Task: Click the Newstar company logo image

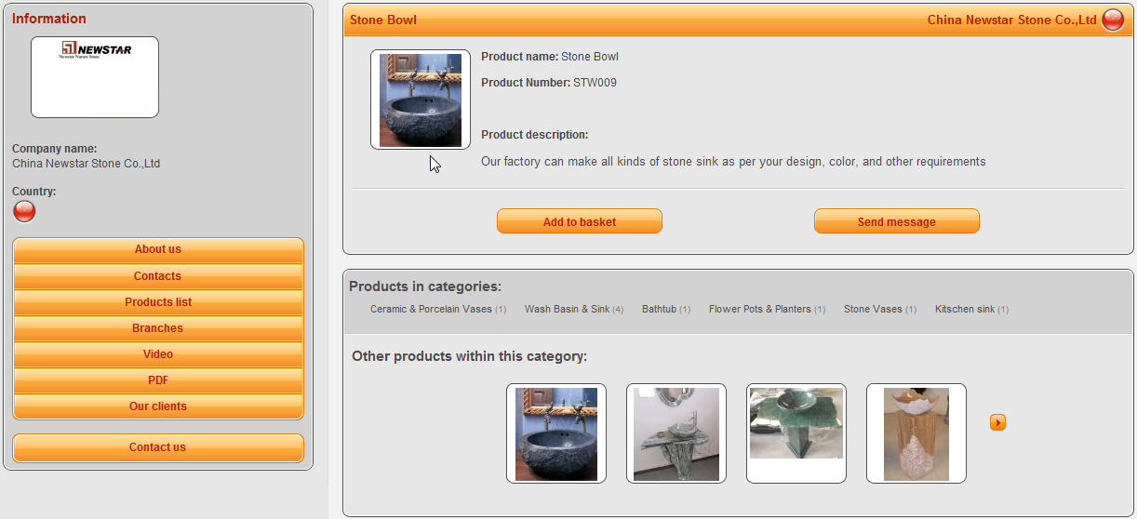Action: point(95,77)
